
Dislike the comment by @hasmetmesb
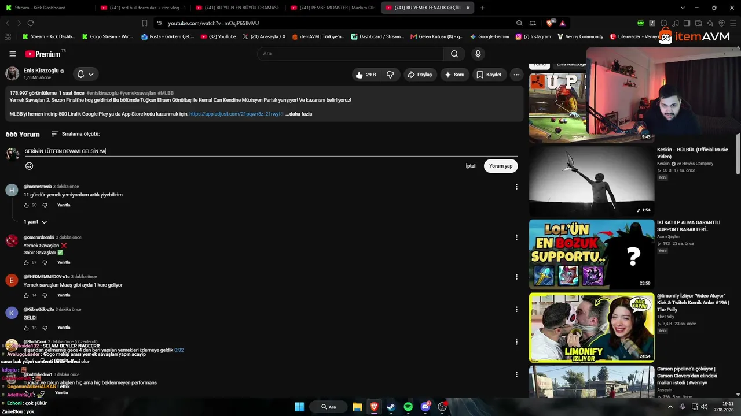[x=45, y=205]
